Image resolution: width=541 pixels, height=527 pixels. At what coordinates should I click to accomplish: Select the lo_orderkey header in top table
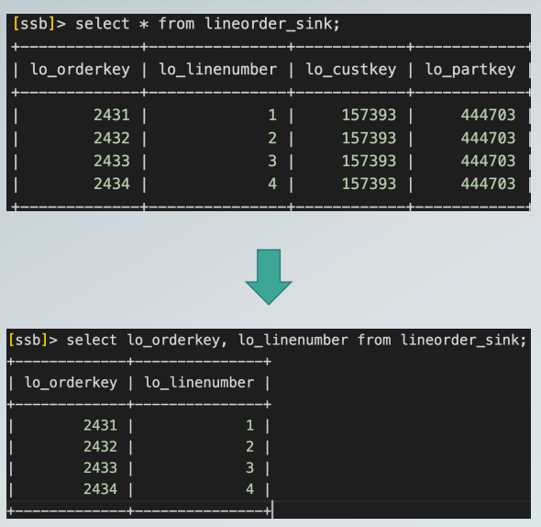(x=81, y=70)
